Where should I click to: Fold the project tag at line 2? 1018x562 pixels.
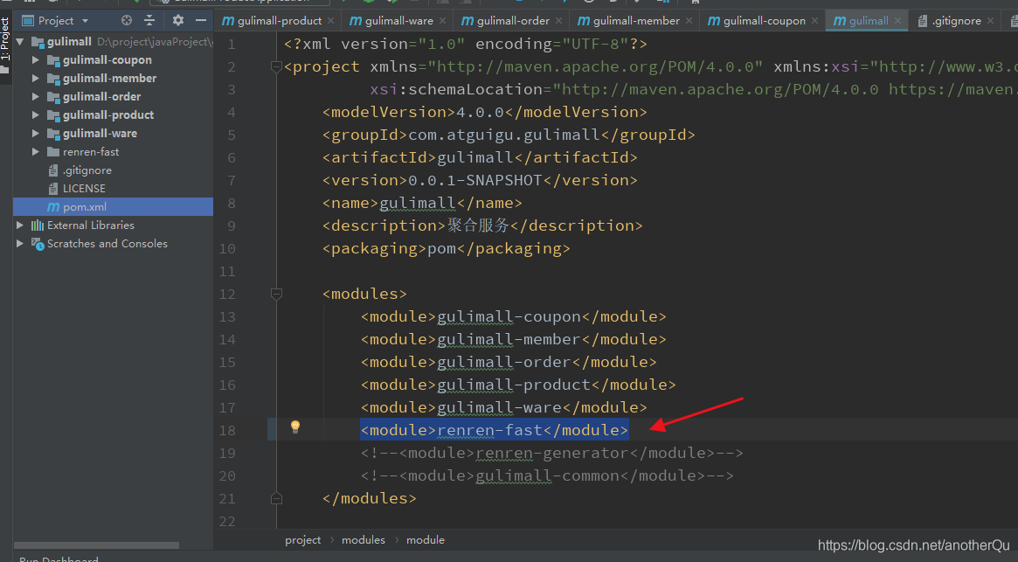276,66
